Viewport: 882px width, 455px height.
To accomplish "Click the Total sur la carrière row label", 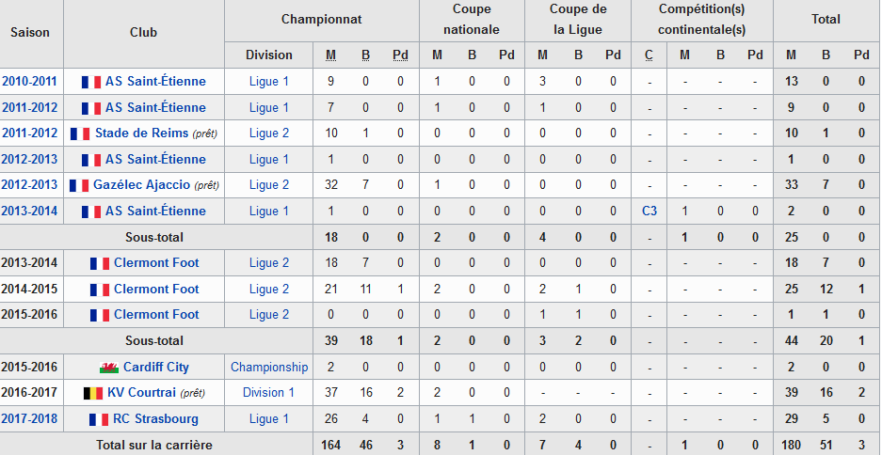I will pyautogui.click(x=154, y=445).
